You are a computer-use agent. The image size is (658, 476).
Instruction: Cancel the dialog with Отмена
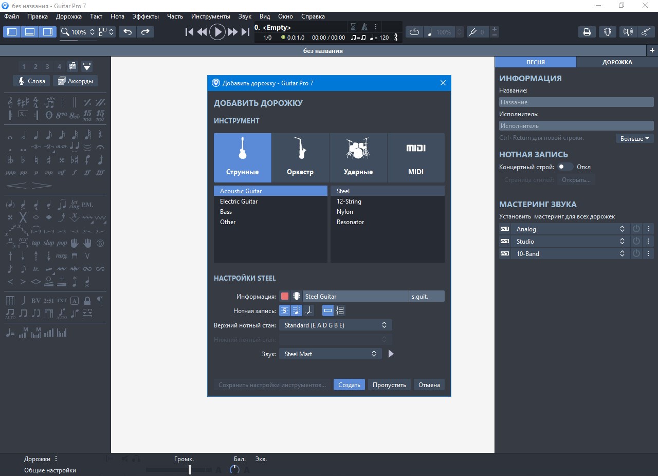click(x=429, y=385)
